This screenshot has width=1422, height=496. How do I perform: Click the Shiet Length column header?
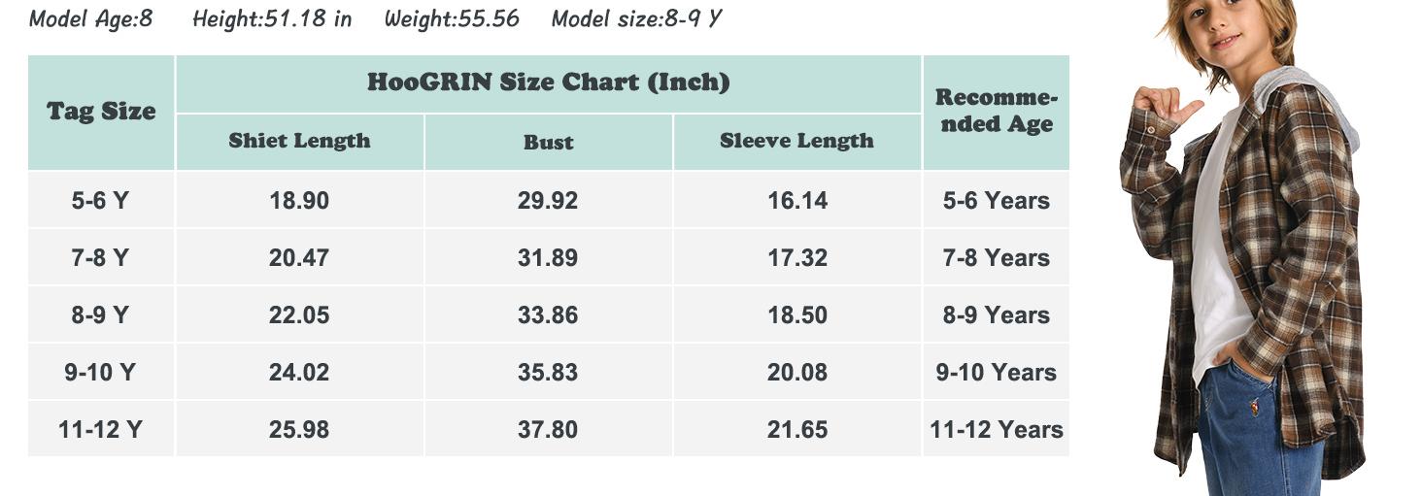pos(299,142)
